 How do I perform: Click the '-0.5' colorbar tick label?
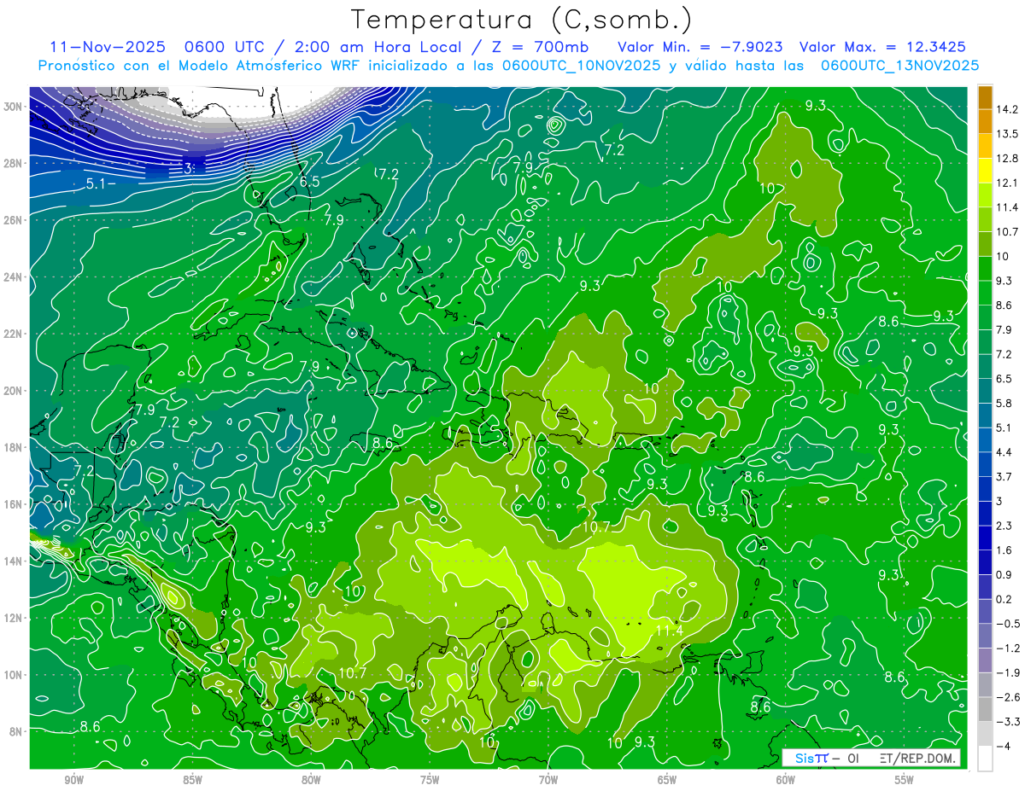[1008, 624]
